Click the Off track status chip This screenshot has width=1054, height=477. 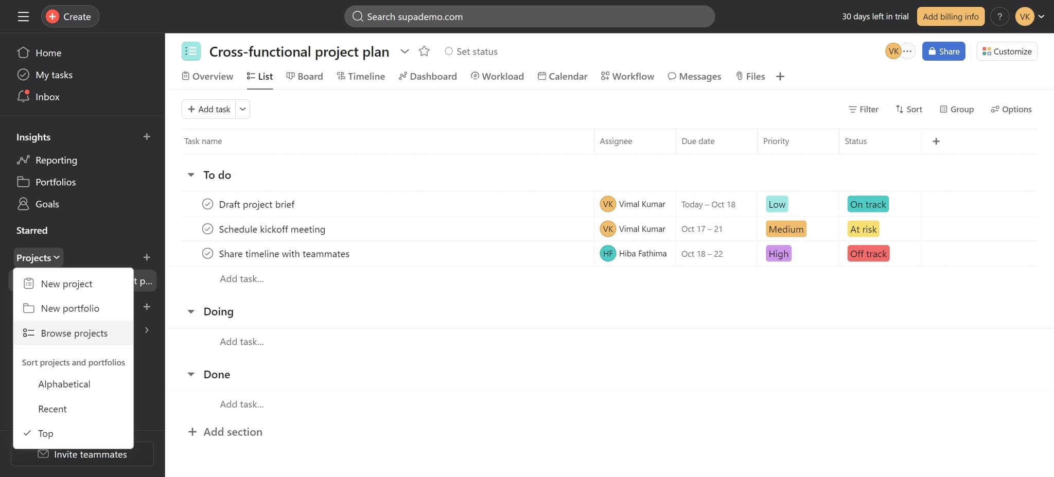pyautogui.click(x=868, y=253)
